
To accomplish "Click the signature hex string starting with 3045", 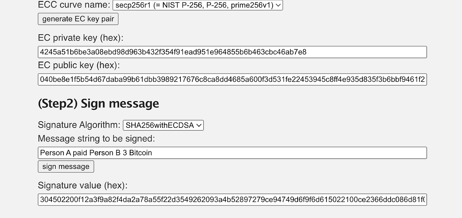I will (x=231, y=200).
